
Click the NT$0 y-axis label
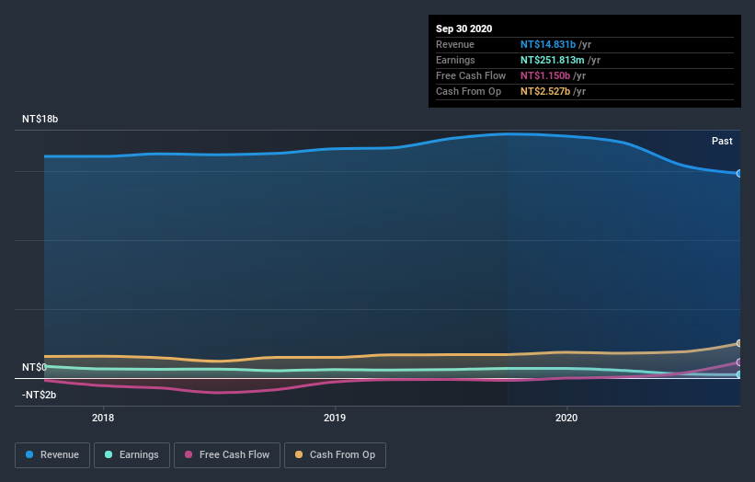coord(34,367)
